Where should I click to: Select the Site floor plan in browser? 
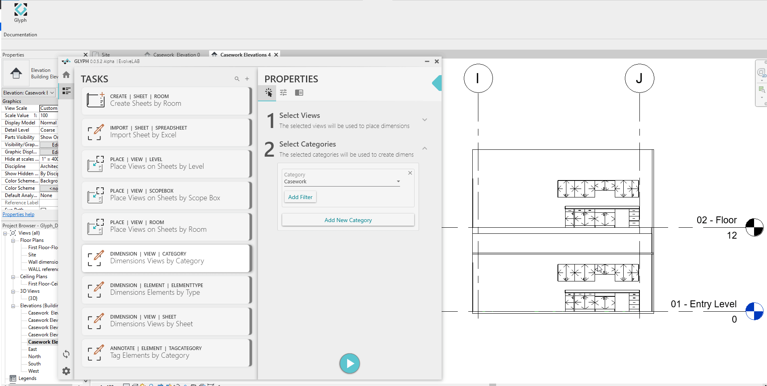coord(32,255)
